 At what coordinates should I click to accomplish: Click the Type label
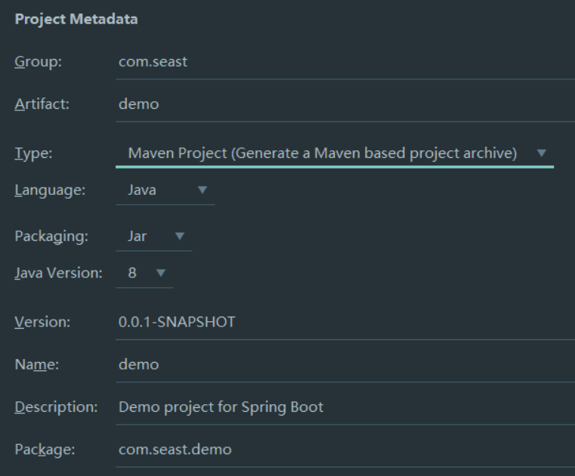click(x=33, y=153)
